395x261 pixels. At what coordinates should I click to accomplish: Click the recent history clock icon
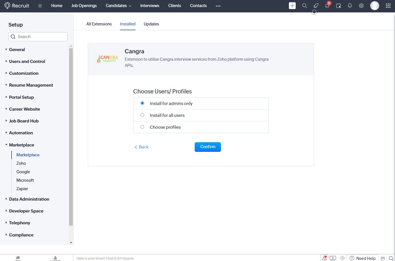(x=342, y=258)
